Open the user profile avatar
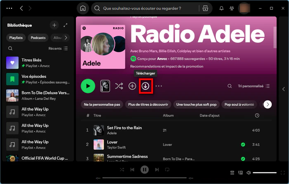289x184 pixels. pyautogui.click(x=244, y=8)
